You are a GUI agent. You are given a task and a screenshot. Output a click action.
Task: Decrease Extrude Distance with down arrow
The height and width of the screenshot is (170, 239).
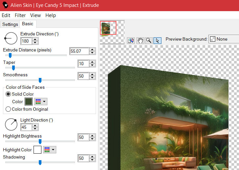pyautogui.click(x=92, y=53)
